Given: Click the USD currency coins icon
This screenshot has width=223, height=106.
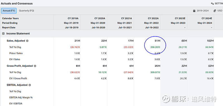Looking at the screenshot, I should click(215, 11).
